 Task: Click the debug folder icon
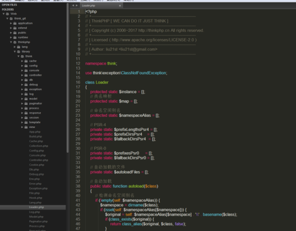tap(26, 85)
